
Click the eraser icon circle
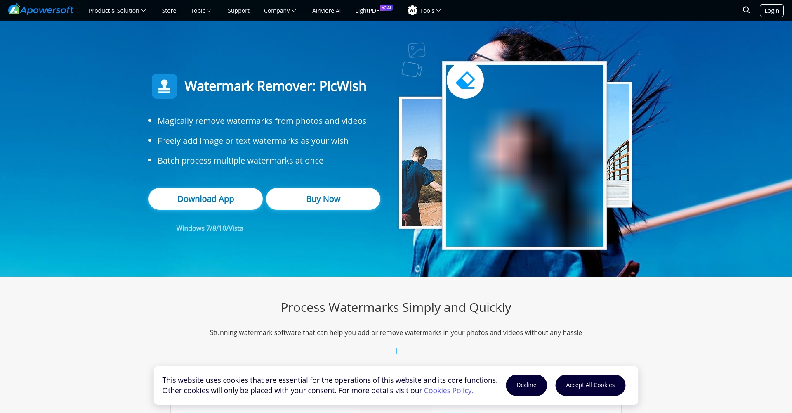coord(465,80)
